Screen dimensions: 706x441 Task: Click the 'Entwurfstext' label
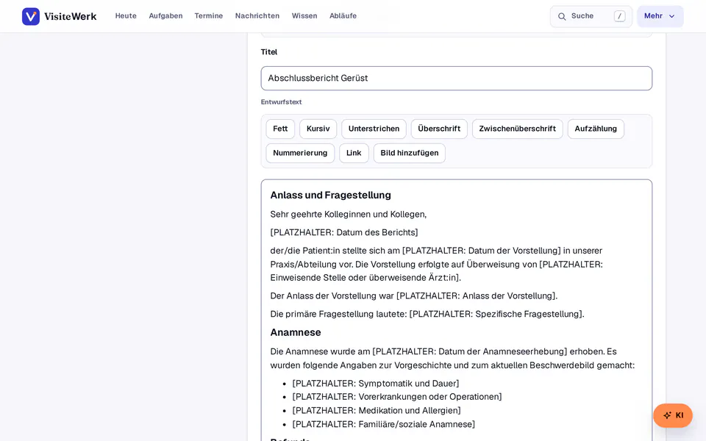click(281, 102)
